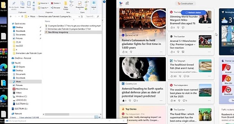Open Asteroid heading to Earth headline
Viewport: 234px width, 124px height.
(x=142, y=92)
